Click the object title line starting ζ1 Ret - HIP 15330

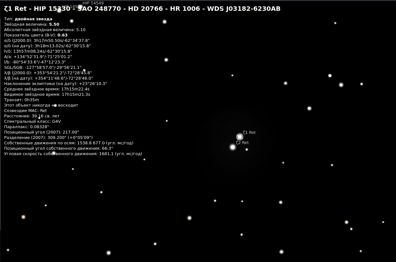pyautogui.click(x=142, y=9)
